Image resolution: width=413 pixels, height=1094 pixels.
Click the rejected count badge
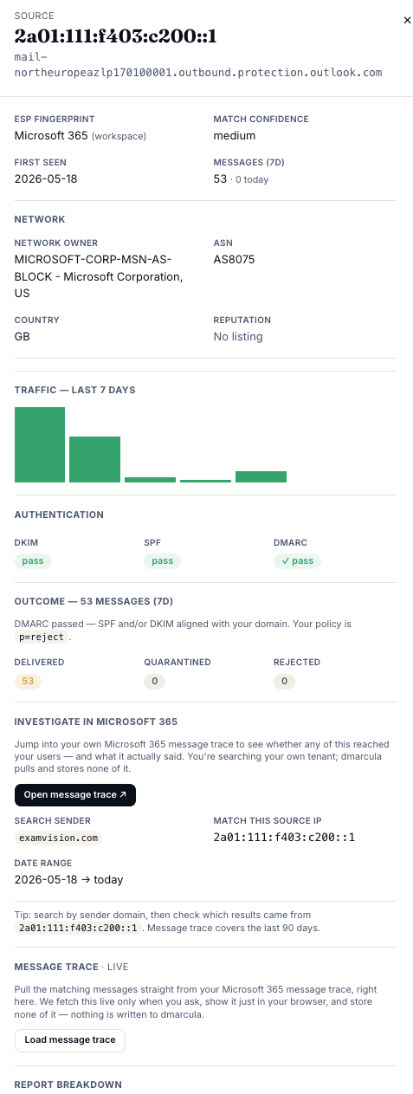[284, 681]
